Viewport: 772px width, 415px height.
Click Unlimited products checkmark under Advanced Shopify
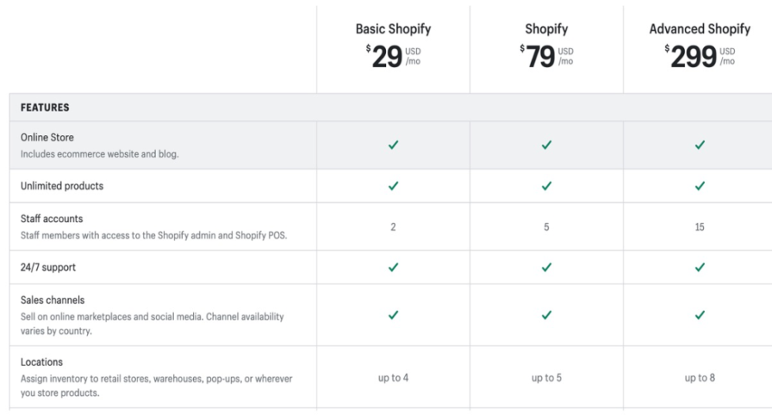coord(699,186)
